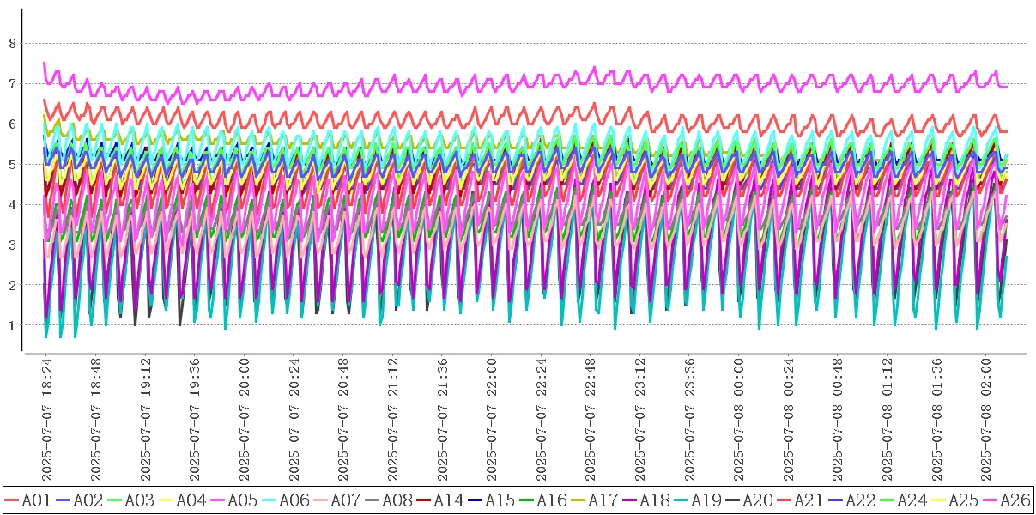1036x515 pixels.
Task: Click the green A16 legend color marker
Action: (526, 499)
